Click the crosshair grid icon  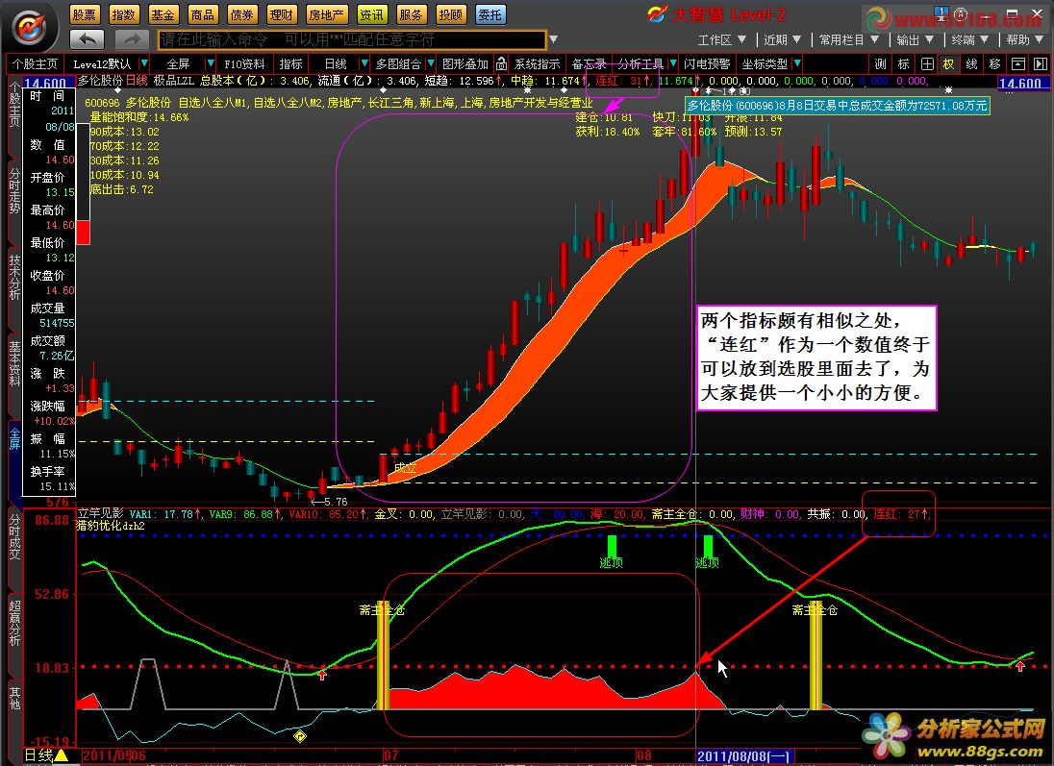[x=927, y=63]
